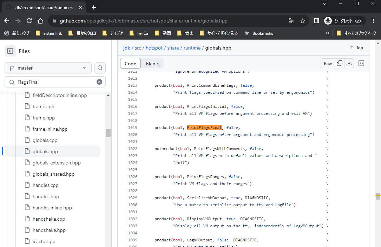Toggle Chrome's side panel open

[x=316, y=21]
